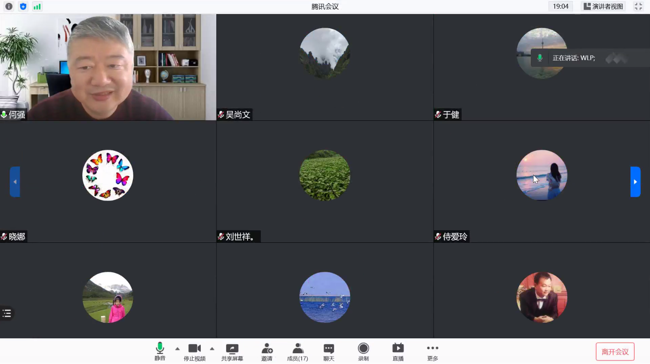The image size is (650, 364).
Task: Open the Share Screen (共享屏幕) tool
Action: tap(232, 352)
